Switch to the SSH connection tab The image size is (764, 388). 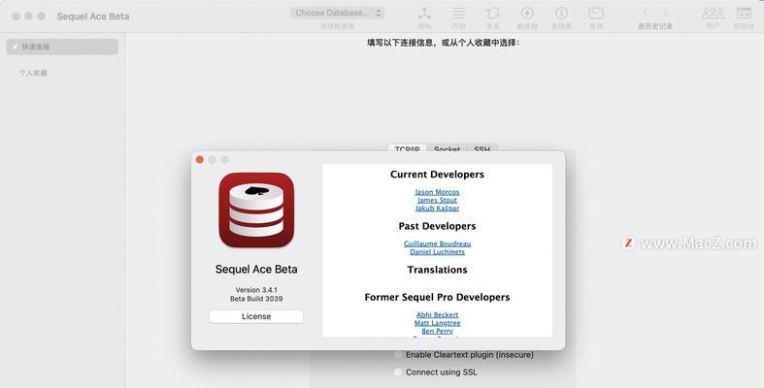tap(482, 148)
